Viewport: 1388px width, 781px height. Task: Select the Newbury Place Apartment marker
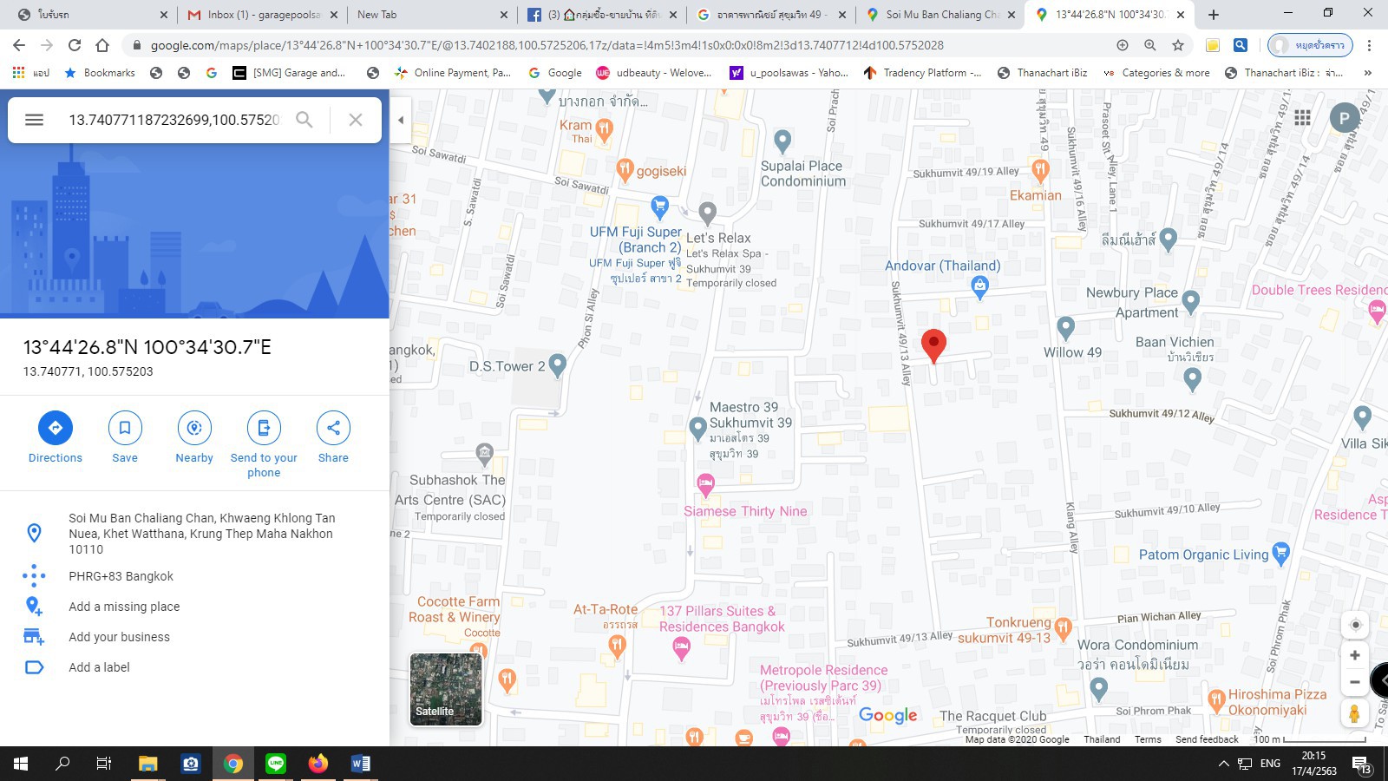(x=1190, y=301)
